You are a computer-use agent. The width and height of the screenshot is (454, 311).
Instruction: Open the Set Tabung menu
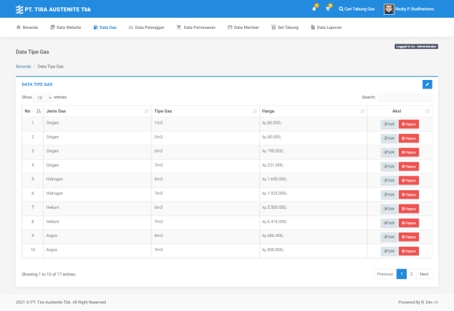285,27
